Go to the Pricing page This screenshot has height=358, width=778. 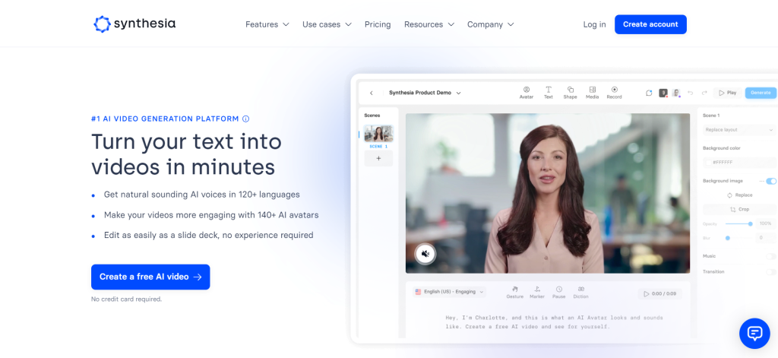(378, 24)
